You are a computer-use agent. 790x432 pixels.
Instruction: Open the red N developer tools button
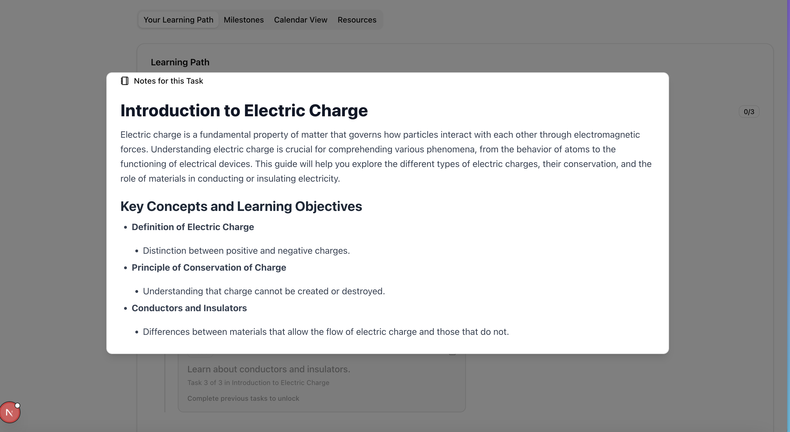(10, 412)
